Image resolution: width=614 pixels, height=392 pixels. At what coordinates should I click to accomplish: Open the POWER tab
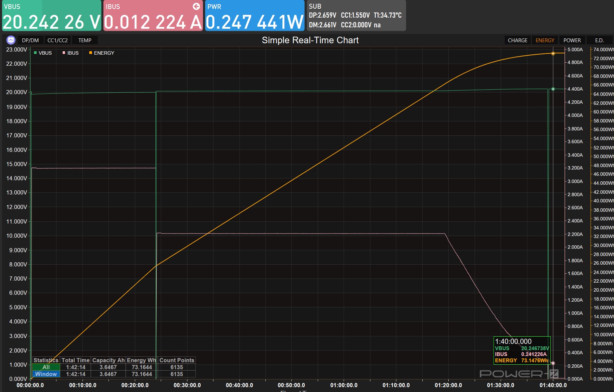point(572,40)
